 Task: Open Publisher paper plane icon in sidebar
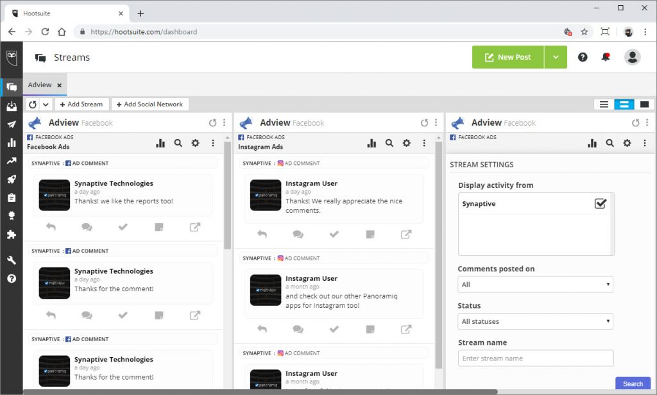(x=12, y=124)
